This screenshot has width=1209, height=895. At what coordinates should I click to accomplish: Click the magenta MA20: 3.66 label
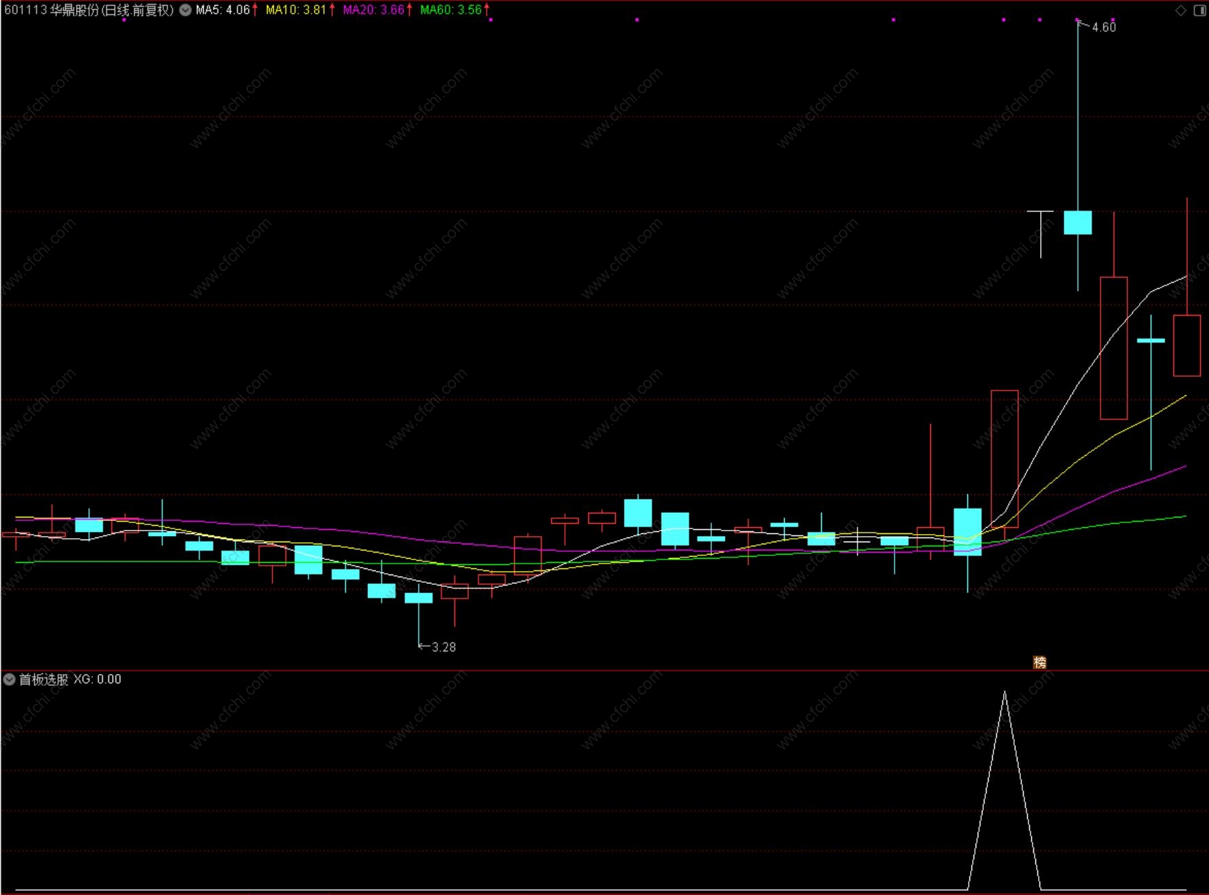(x=373, y=10)
